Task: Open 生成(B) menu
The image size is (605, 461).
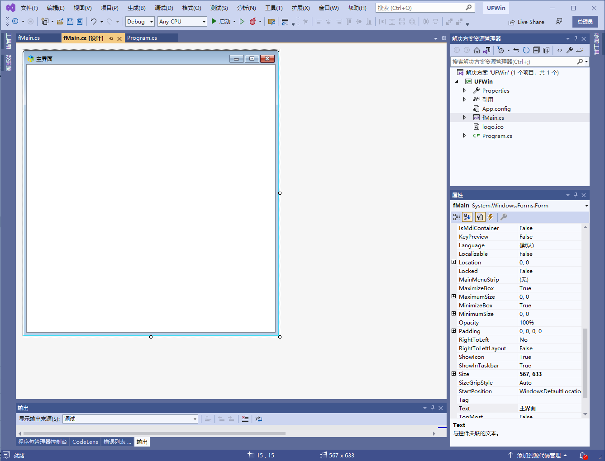Action: pyautogui.click(x=136, y=8)
